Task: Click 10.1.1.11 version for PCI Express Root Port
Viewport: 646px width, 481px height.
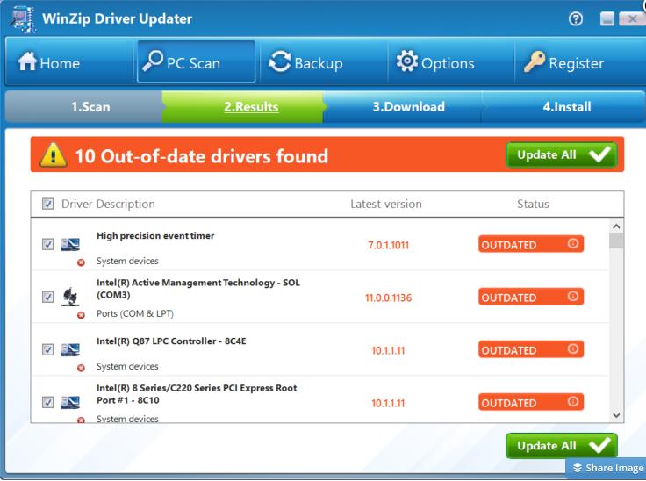Action: point(388,404)
